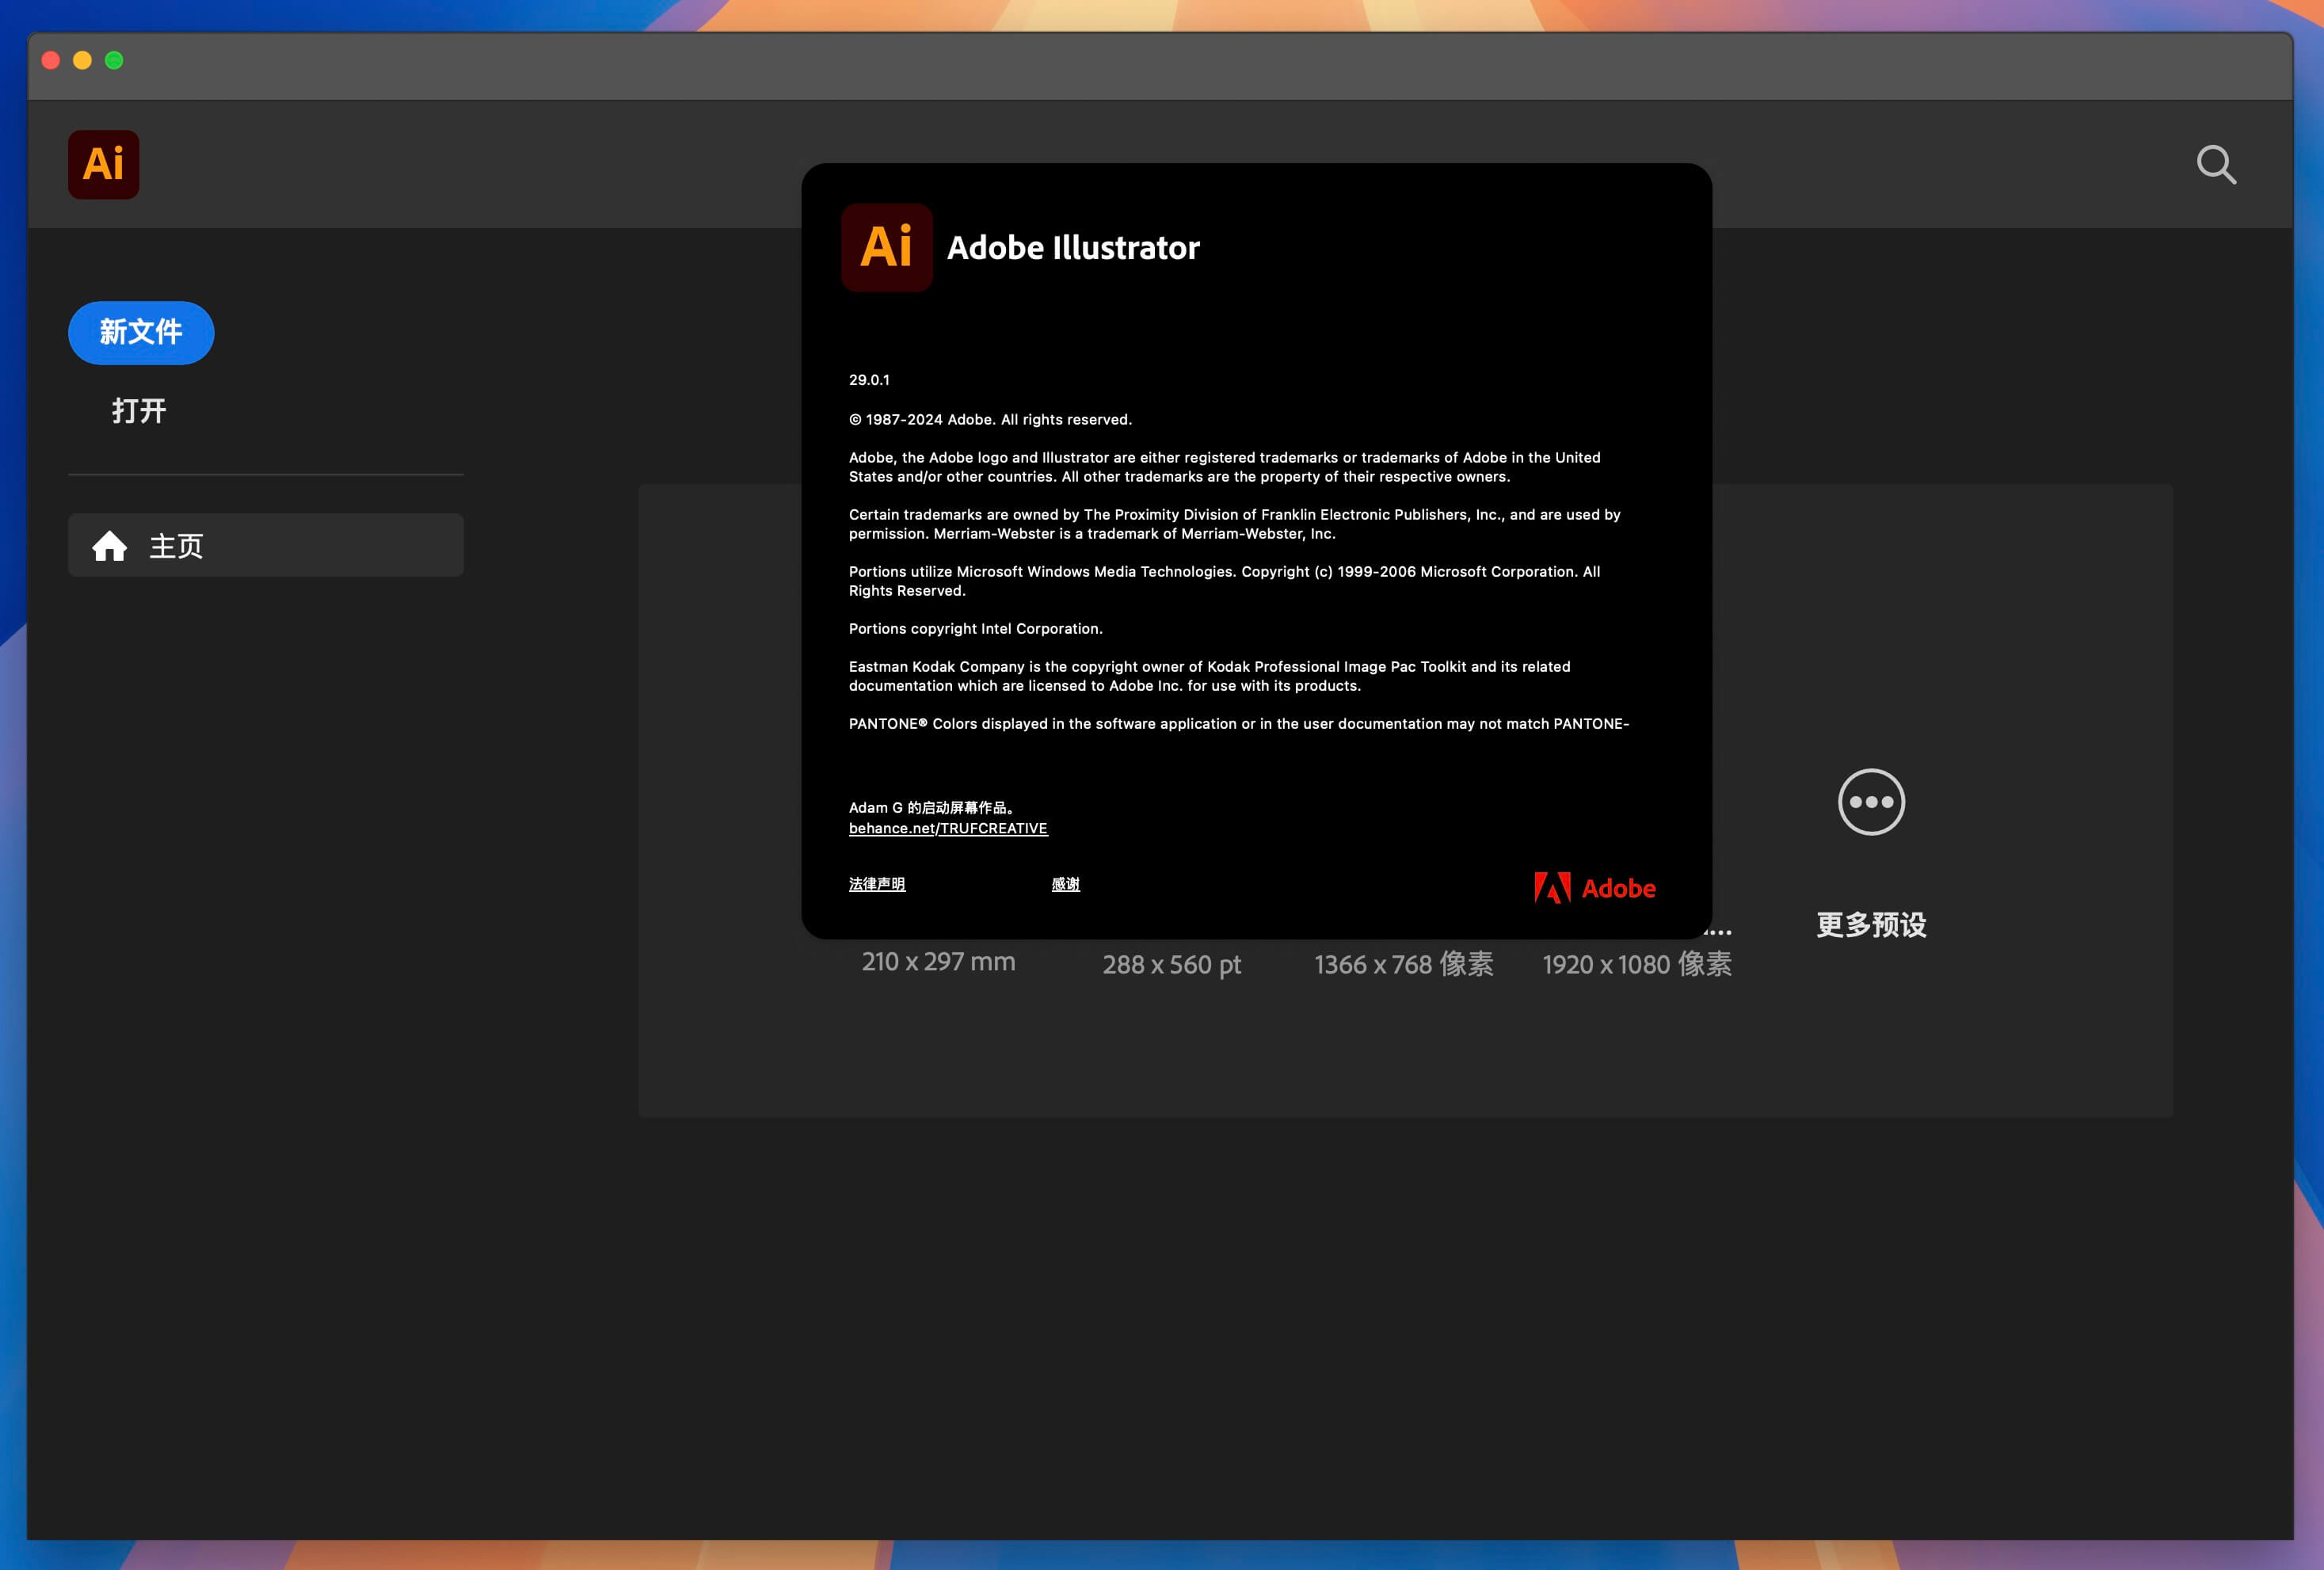2324x1570 pixels.
Task: Open the 法律声明 link
Action: coord(876,884)
